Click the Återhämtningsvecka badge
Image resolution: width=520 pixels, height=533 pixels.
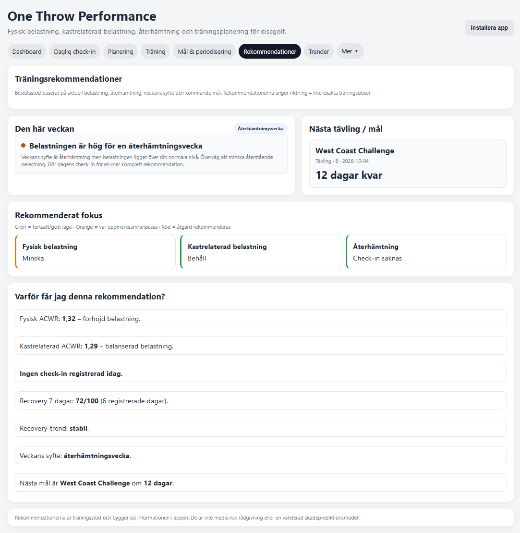[x=261, y=128]
